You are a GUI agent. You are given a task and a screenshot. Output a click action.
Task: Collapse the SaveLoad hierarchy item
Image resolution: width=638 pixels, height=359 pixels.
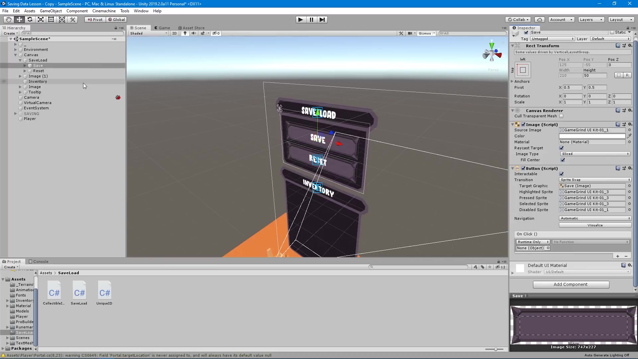point(20,60)
